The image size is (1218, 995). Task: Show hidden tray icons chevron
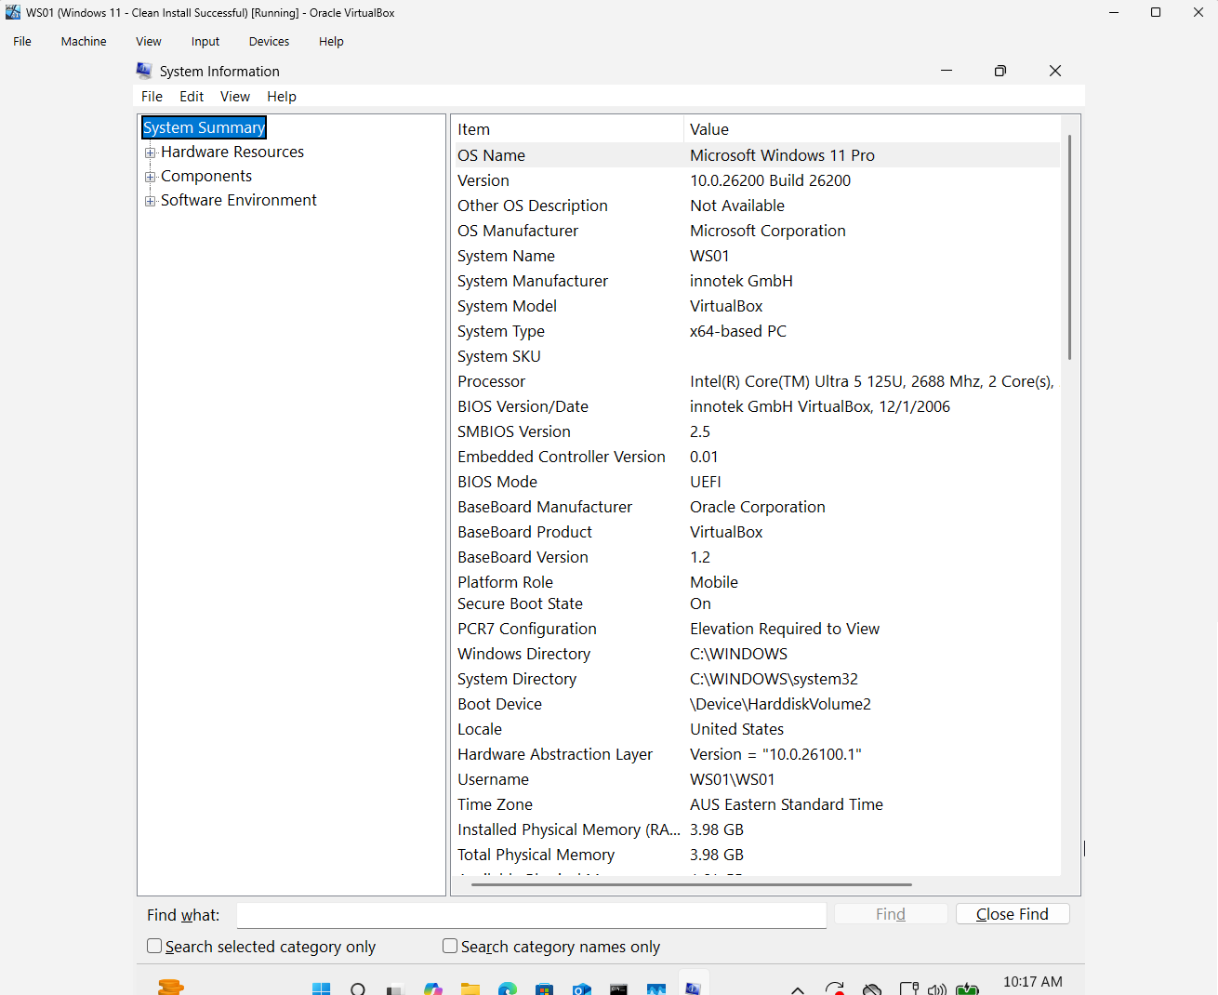click(798, 989)
